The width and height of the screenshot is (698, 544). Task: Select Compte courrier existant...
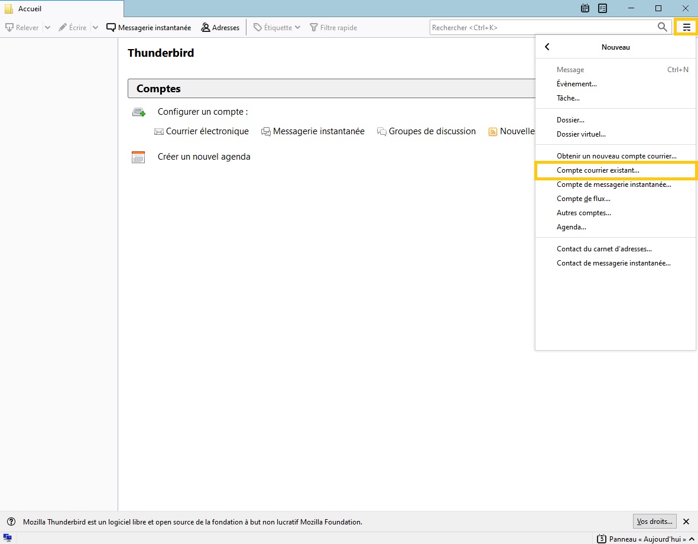616,170
